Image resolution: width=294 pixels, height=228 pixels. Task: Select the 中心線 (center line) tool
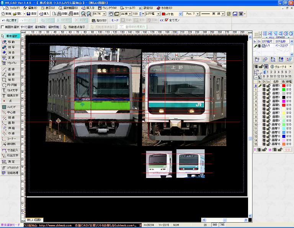click(10, 112)
